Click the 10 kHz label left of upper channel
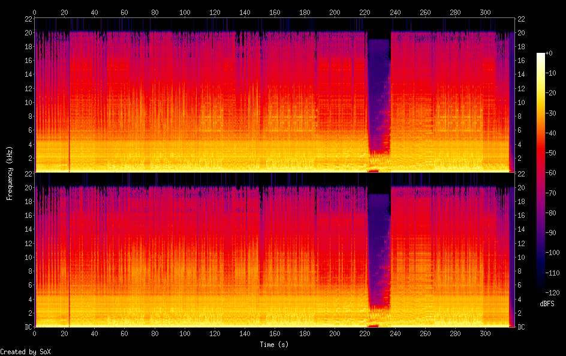 (x=28, y=102)
